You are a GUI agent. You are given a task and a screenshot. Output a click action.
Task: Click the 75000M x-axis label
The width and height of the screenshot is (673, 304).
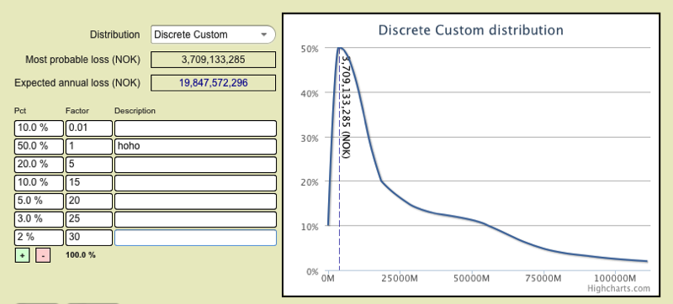click(x=543, y=278)
